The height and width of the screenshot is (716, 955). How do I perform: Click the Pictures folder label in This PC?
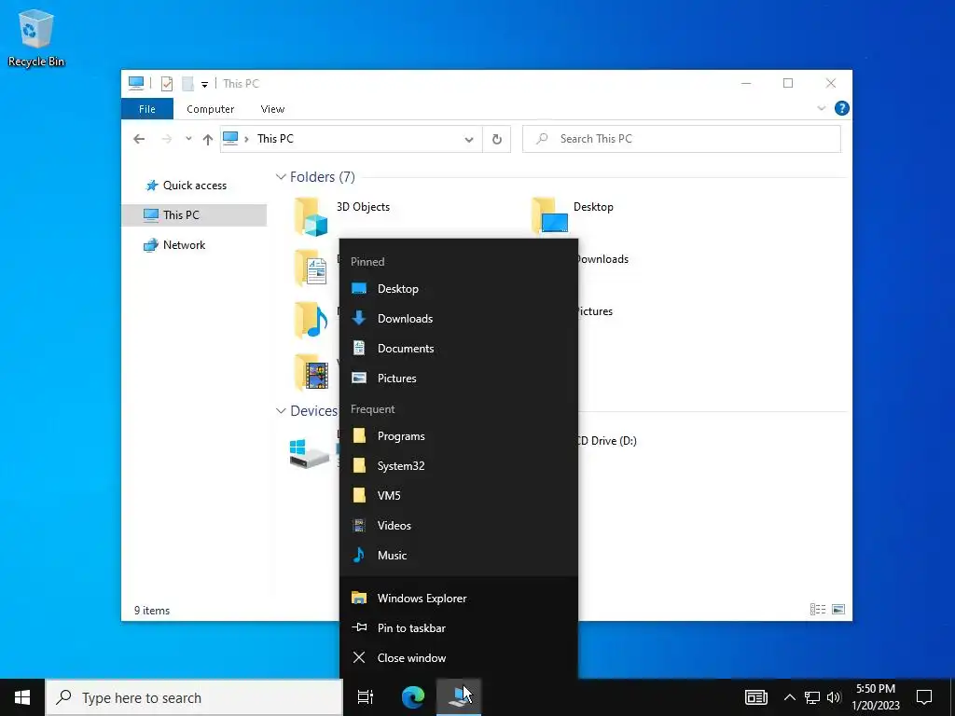tap(595, 311)
